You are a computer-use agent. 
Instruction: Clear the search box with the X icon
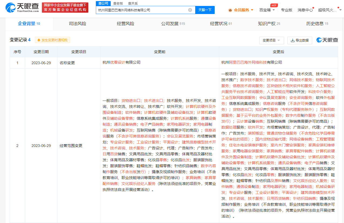(190, 10)
